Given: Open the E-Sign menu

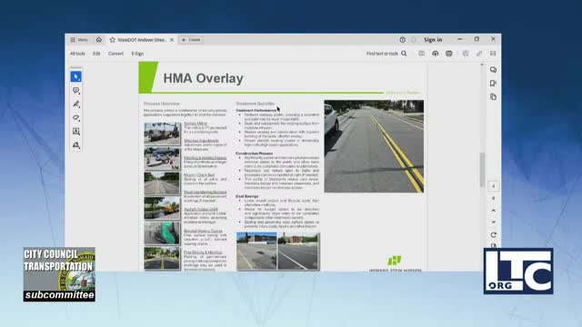Looking at the screenshot, I should click(x=137, y=54).
